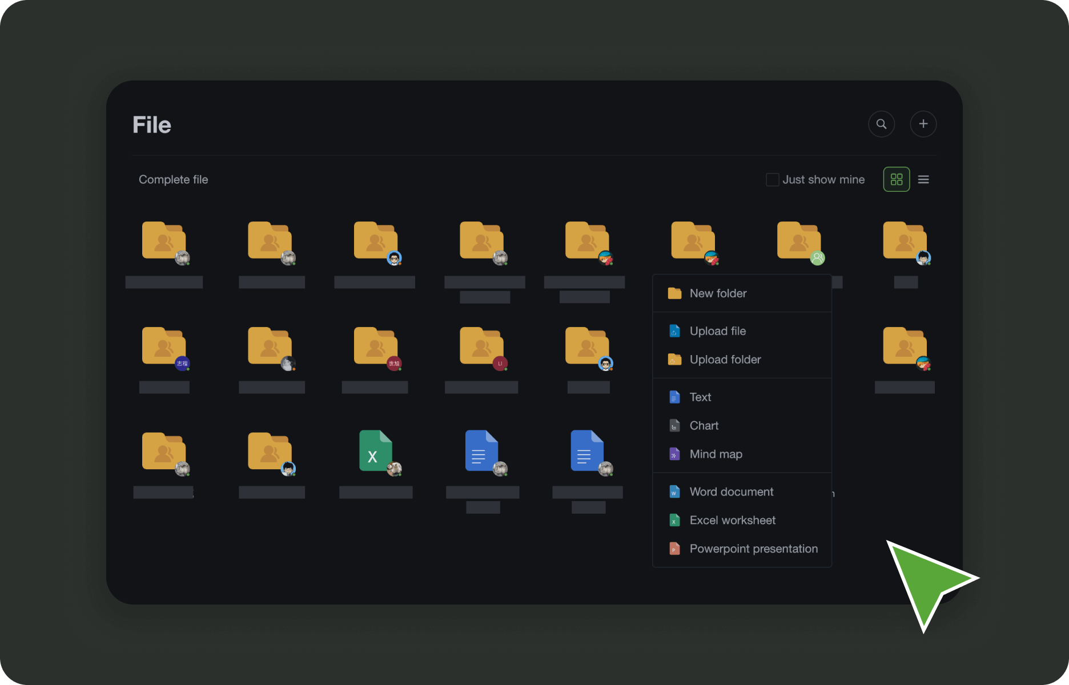Open folder with green person avatar badge

(x=799, y=241)
